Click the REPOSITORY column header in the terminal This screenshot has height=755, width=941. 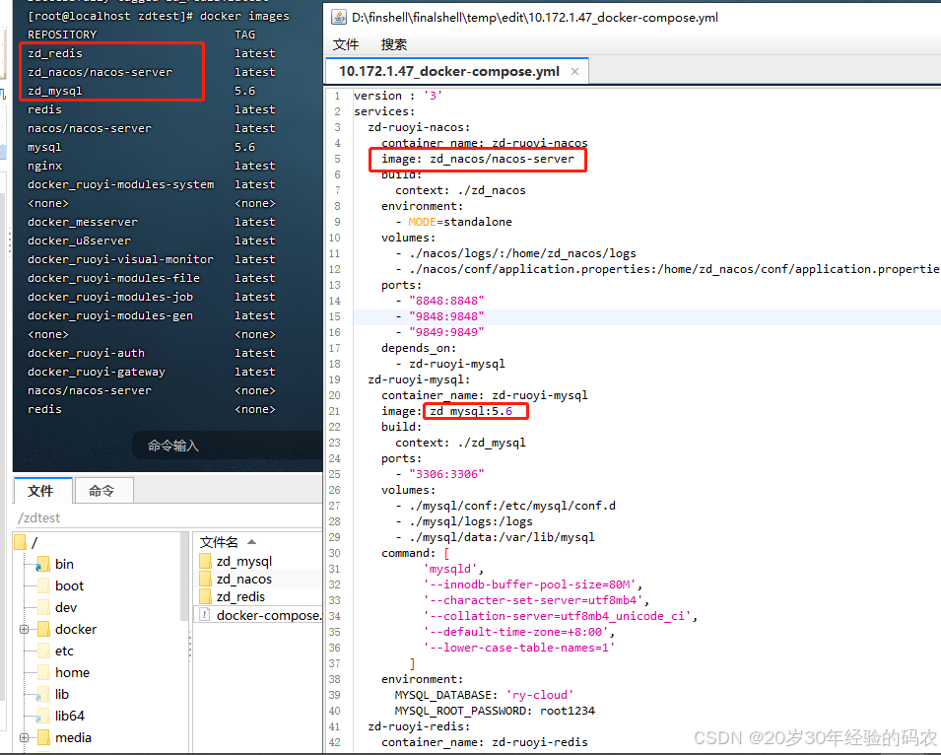(62, 34)
